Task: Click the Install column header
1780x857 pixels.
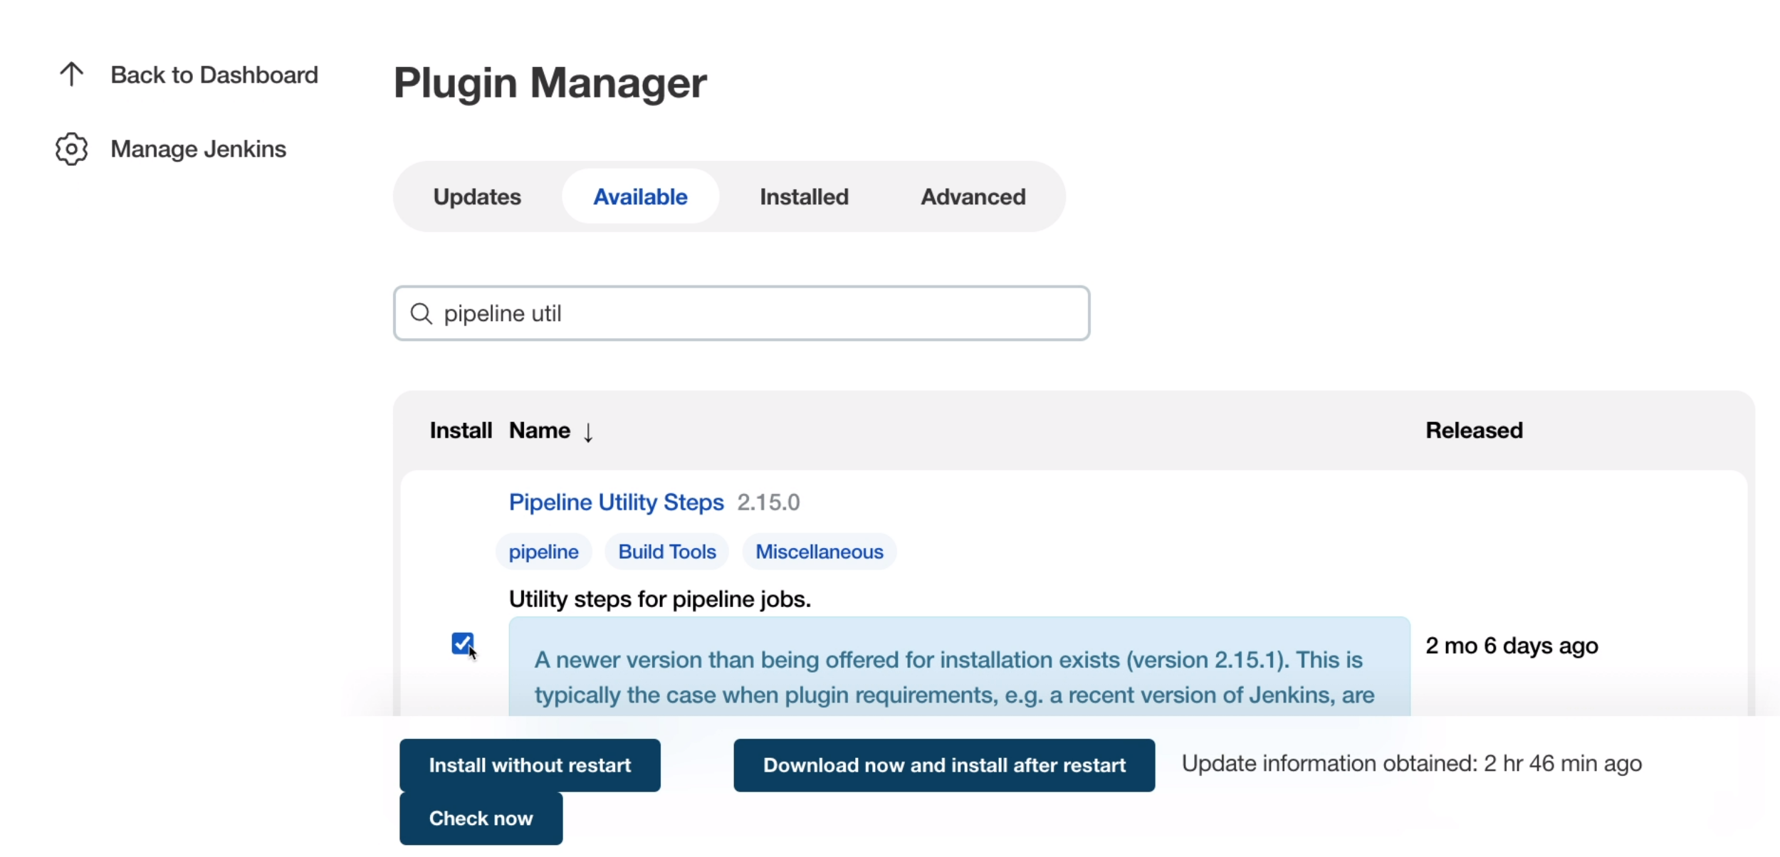Action: [461, 431]
